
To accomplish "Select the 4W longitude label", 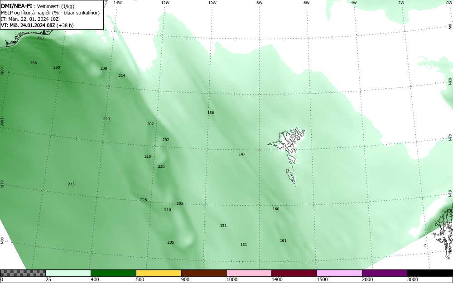I will (354, 3).
